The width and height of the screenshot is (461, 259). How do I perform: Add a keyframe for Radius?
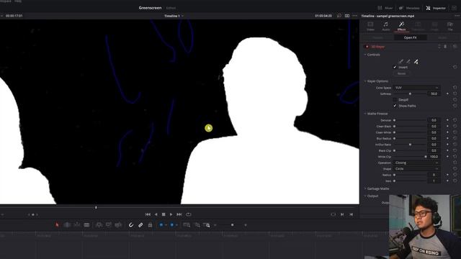(x=447, y=175)
